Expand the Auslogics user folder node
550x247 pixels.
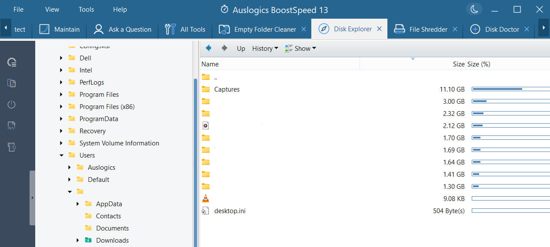point(69,167)
